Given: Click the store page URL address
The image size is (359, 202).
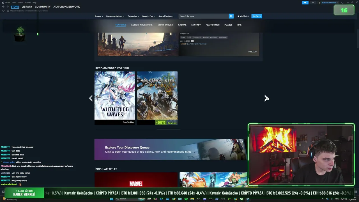Looking at the screenshot, I should point(29,11).
